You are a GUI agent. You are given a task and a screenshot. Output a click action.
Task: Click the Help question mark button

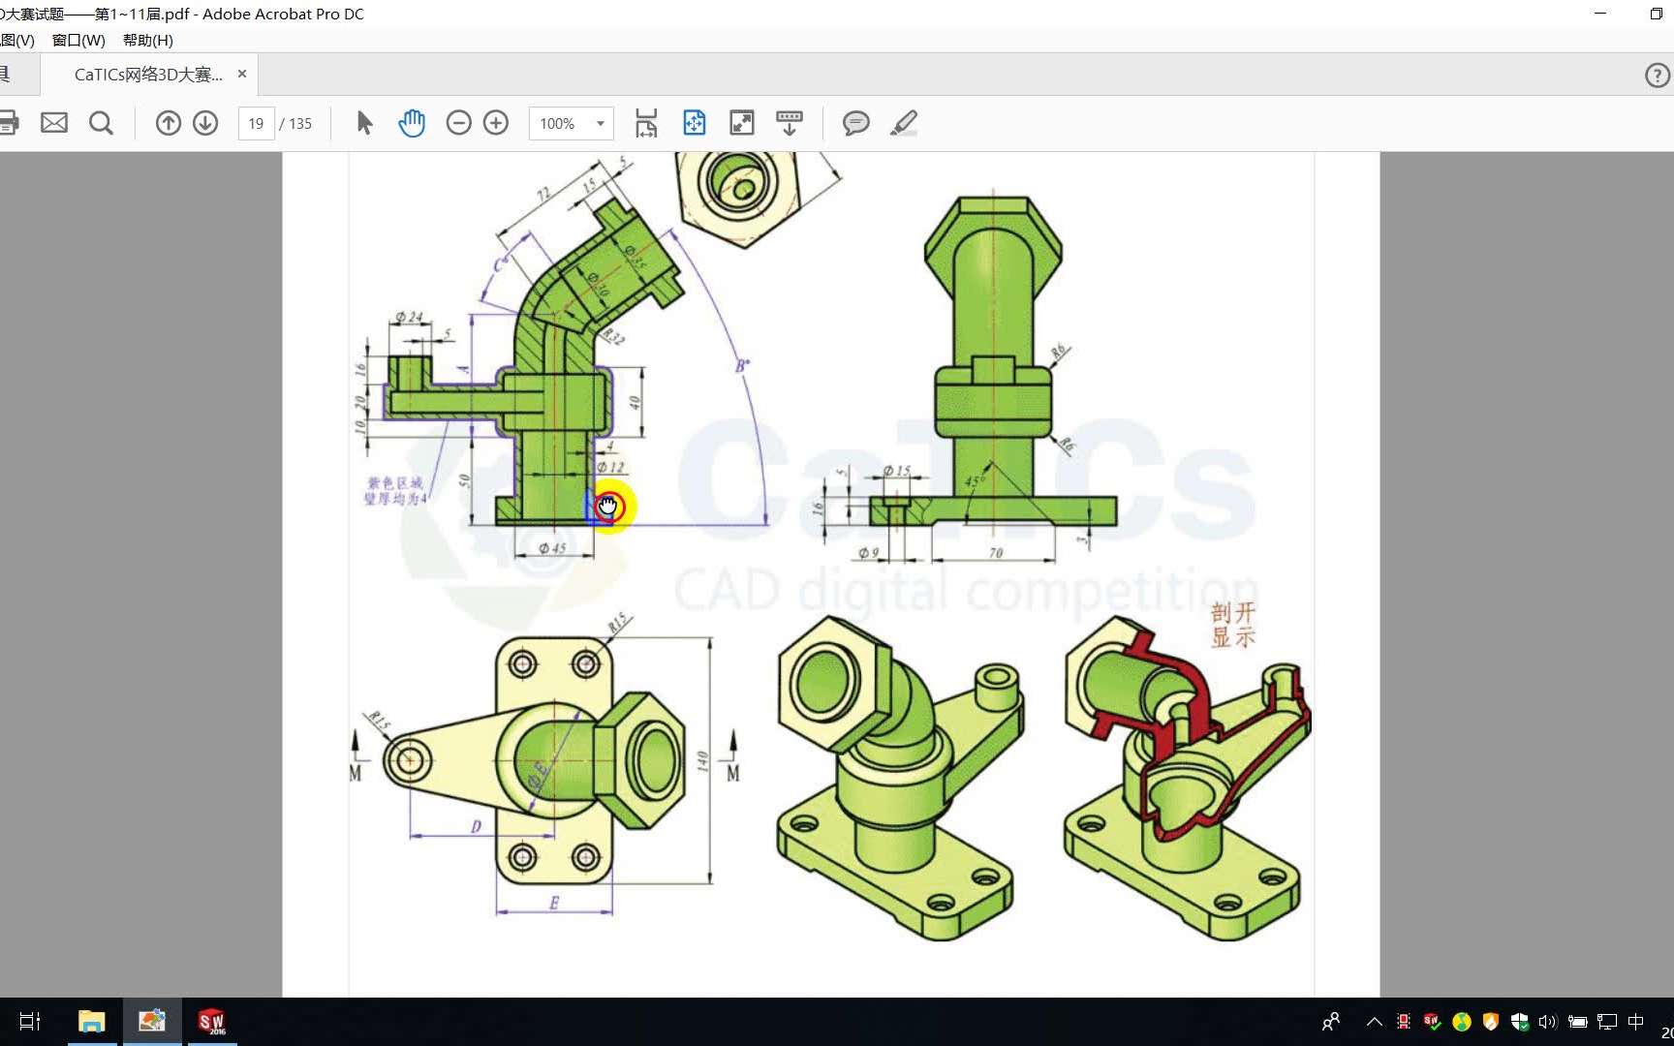(x=1657, y=75)
